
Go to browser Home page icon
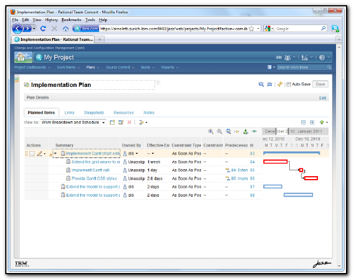point(65,29)
